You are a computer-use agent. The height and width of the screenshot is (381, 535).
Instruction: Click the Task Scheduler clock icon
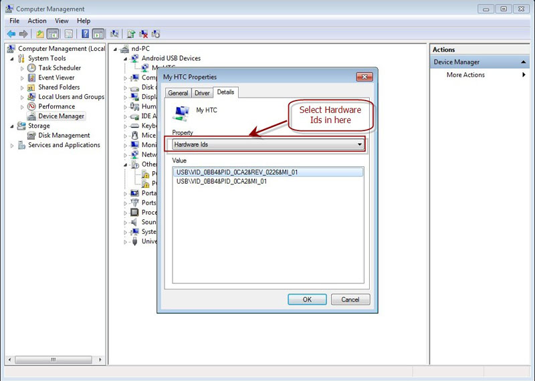click(x=31, y=68)
